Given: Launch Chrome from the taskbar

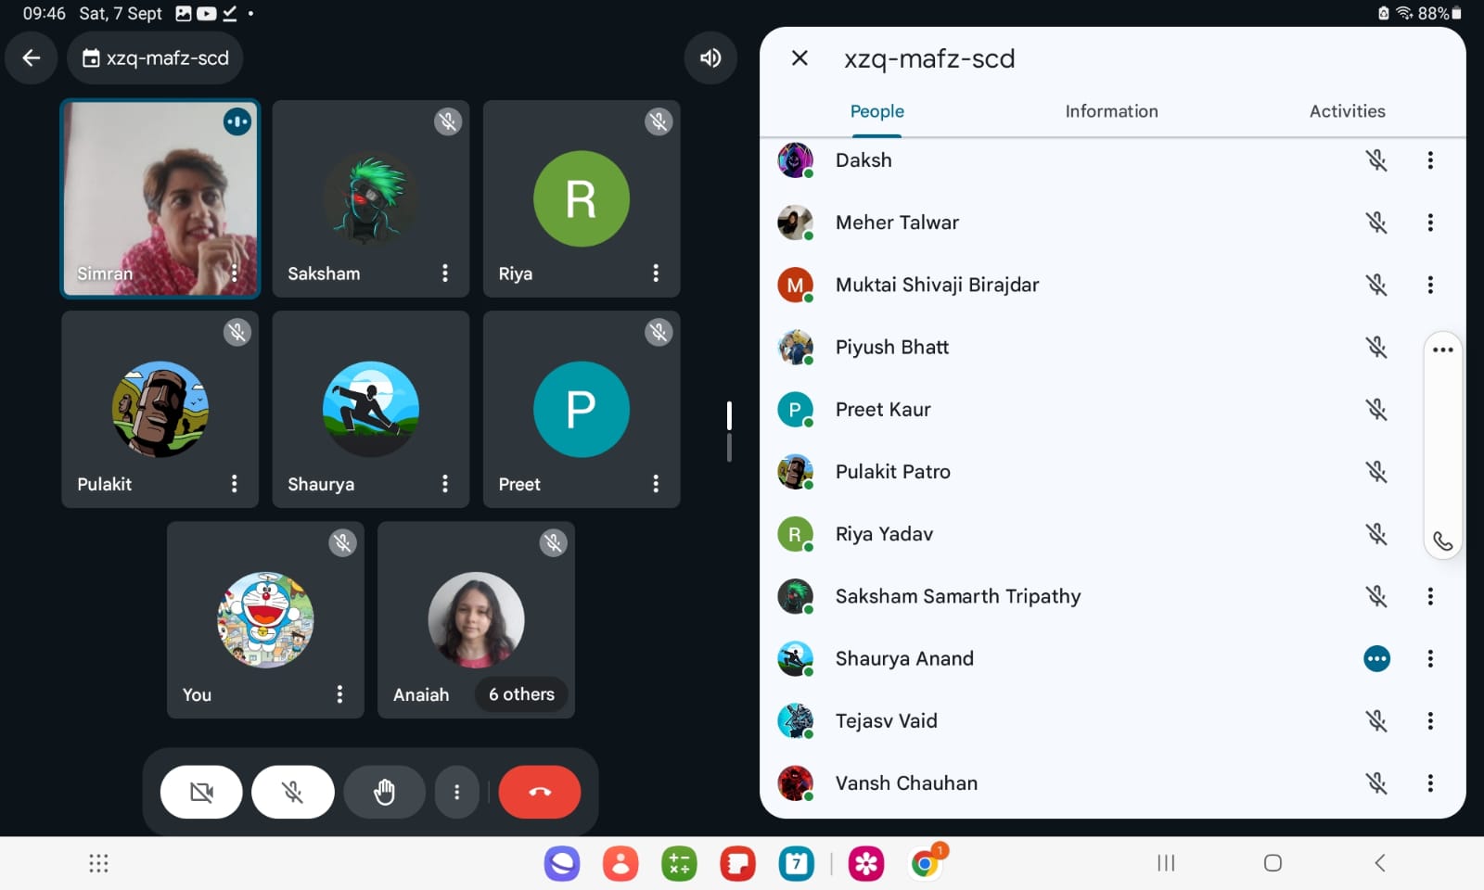Looking at the screenshot, I should click(925, 864).
